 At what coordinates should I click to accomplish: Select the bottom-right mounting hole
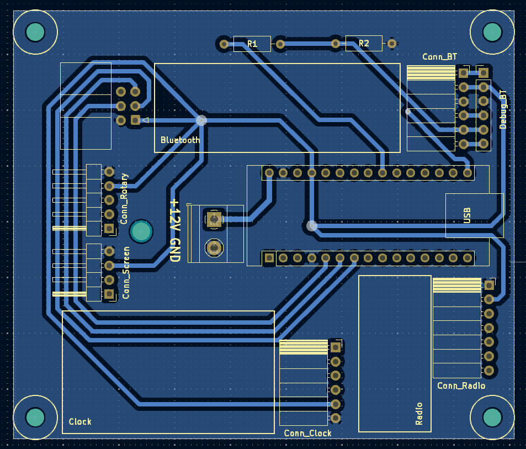pos(492,417)
